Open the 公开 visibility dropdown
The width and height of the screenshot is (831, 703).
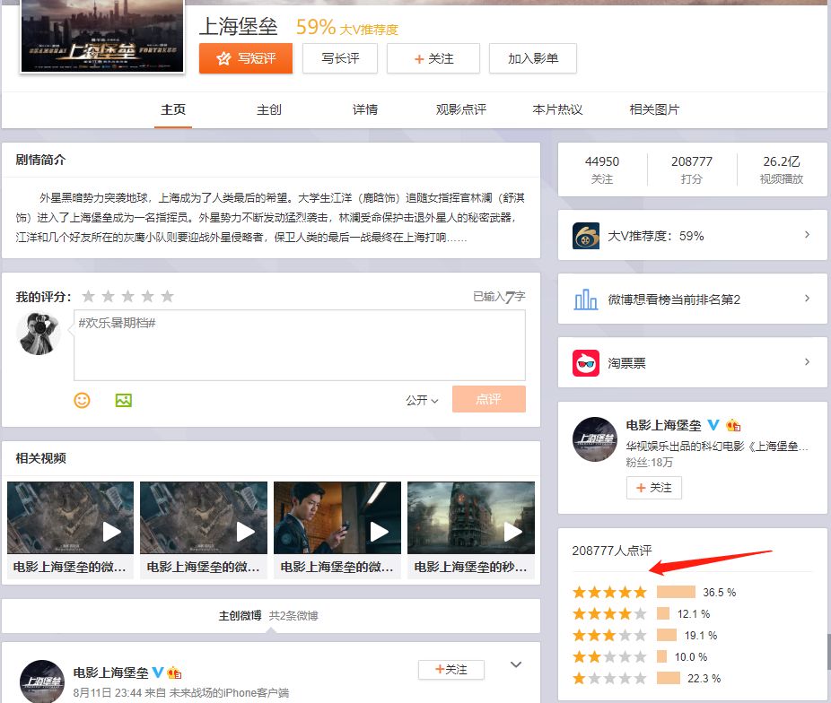point(422,400)
